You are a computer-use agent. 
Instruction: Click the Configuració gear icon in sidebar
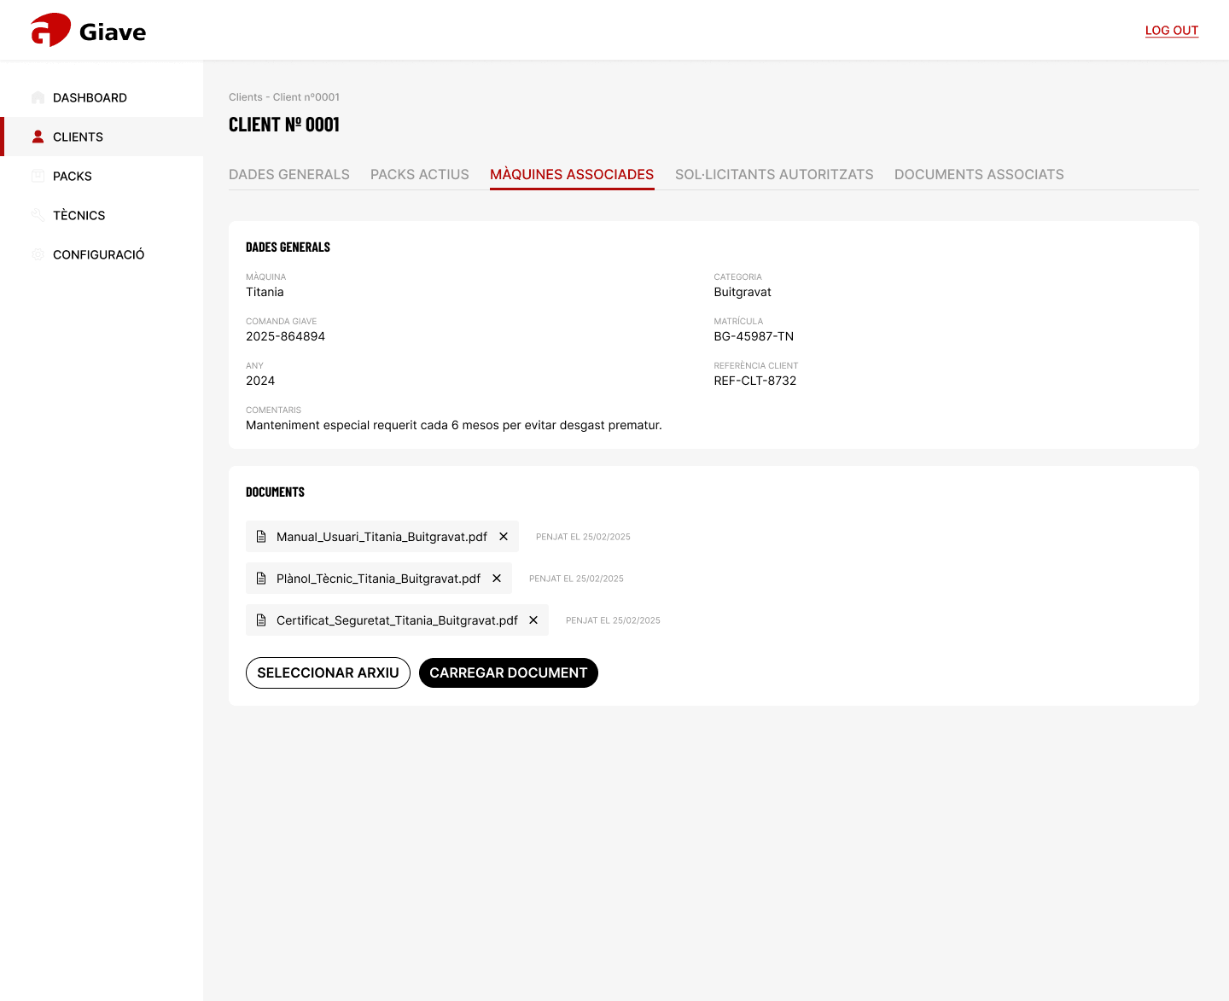[x=38, y=254]
